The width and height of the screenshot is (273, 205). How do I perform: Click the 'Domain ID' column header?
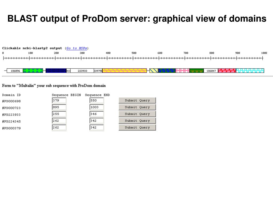click(x=11, y=95)
